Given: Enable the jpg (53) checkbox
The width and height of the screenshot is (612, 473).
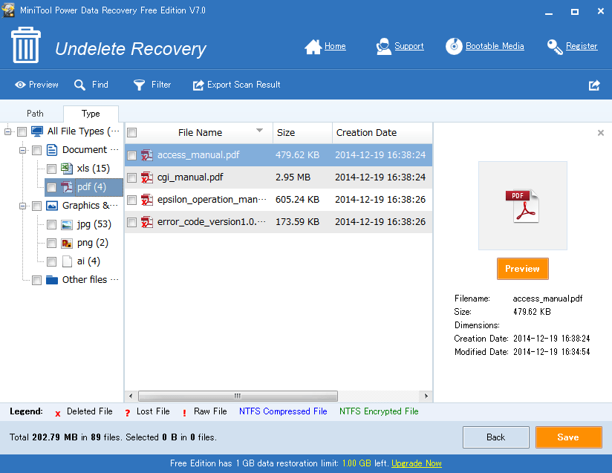Looking at the screenshot, I should tap(51, 224).
